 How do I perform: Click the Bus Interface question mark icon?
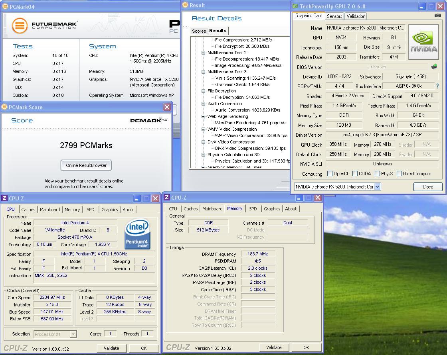pos(437,86)
